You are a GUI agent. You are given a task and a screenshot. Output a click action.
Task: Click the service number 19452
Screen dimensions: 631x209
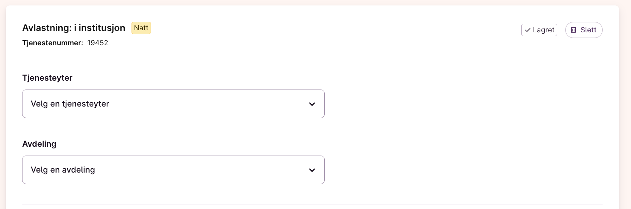tap(97, 43)
